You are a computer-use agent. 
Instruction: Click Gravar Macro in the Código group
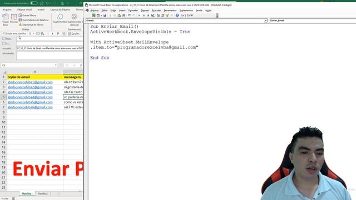coord(27,16)
